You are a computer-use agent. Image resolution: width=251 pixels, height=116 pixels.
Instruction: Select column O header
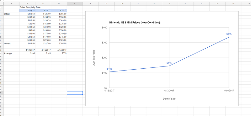pyautogui.click(x=233, y=4)
